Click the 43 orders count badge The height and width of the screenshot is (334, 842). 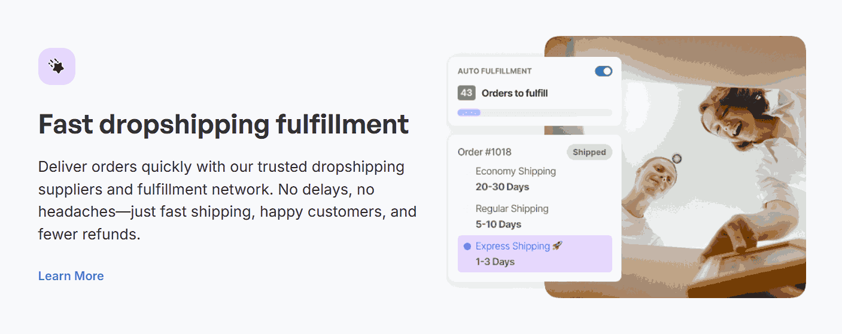click(x=466, y=93)
